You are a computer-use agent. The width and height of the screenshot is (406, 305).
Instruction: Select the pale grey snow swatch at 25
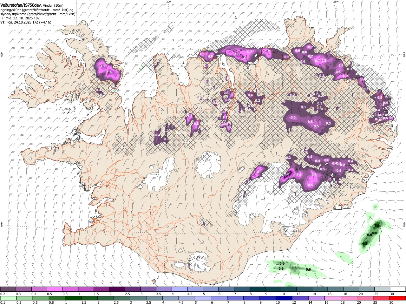(x=382, y=289)
